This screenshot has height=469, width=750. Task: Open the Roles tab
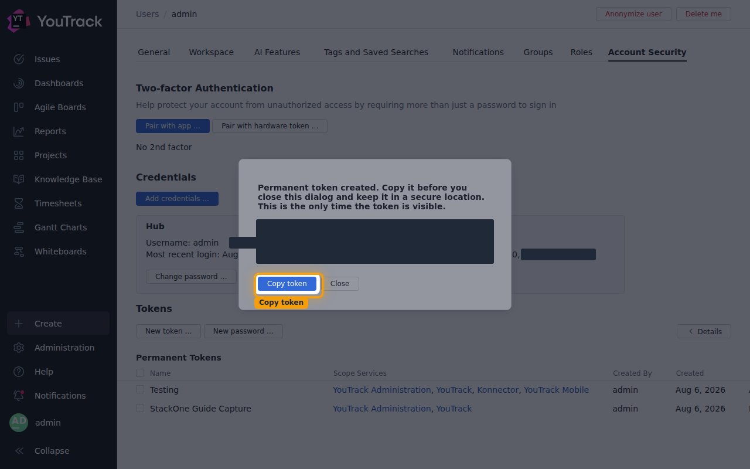[581, 52]
